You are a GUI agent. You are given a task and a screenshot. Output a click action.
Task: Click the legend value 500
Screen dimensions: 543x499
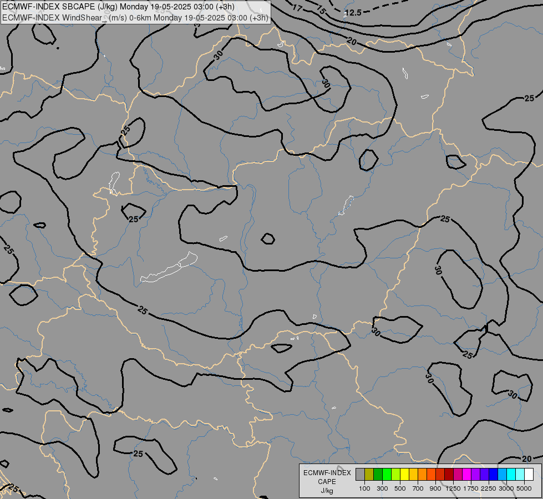[x=400, y=488]
